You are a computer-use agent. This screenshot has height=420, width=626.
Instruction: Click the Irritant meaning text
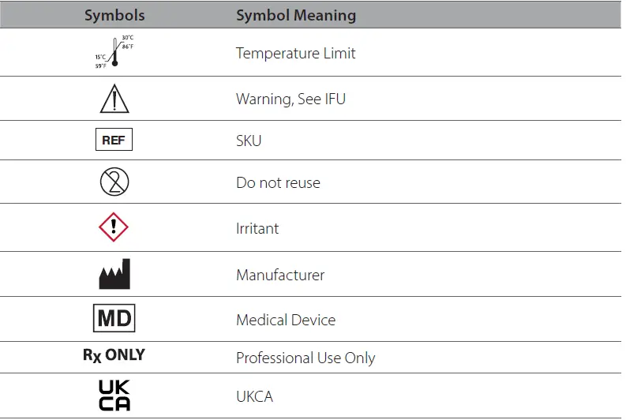tap(257, 228)
